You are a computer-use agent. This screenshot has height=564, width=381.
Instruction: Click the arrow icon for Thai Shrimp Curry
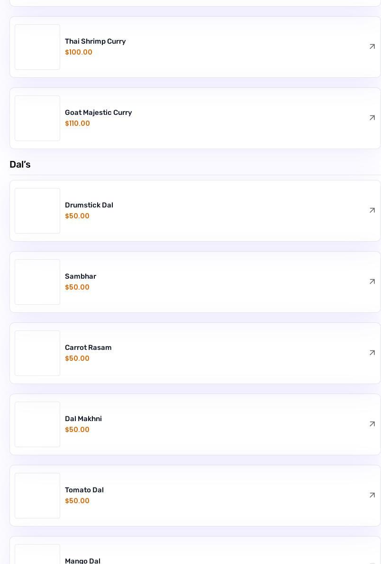[x=372, y=47]
